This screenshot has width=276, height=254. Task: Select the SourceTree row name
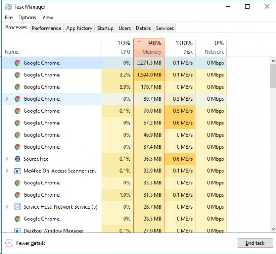click(x=36, y=159)
